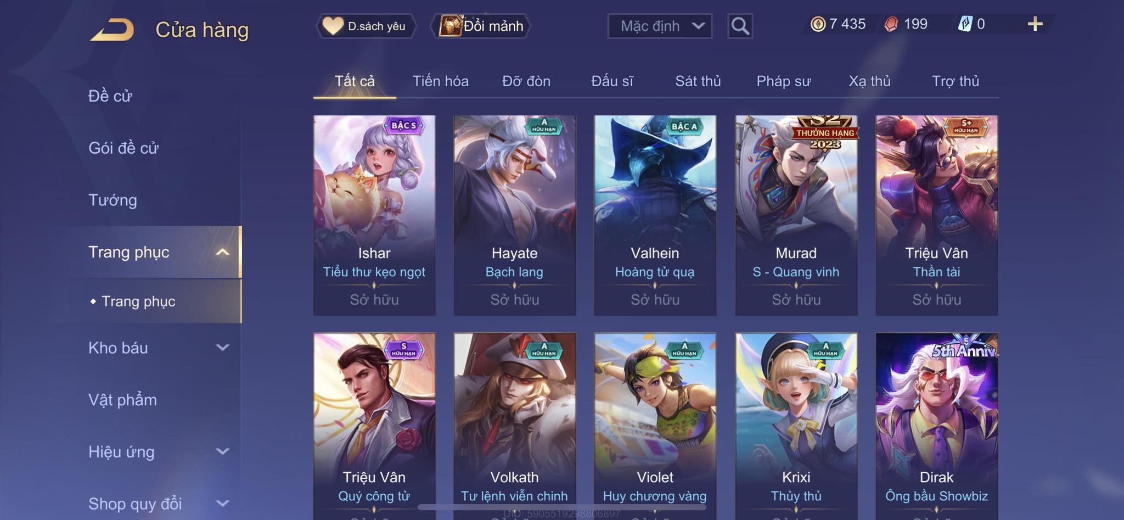Open Tướng in the sidebar
The width and height of the screenshot is (1124, 520).
pos(113,200)
